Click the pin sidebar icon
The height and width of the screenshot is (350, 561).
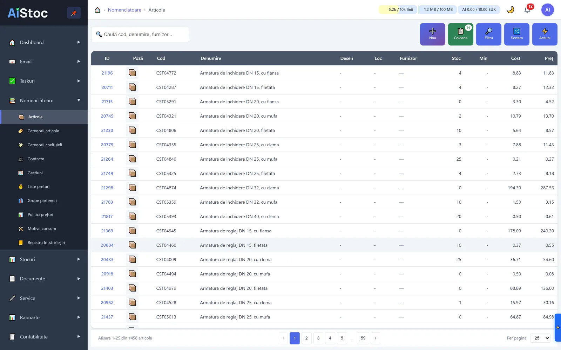pyautogui.click(x=74, y=13)
